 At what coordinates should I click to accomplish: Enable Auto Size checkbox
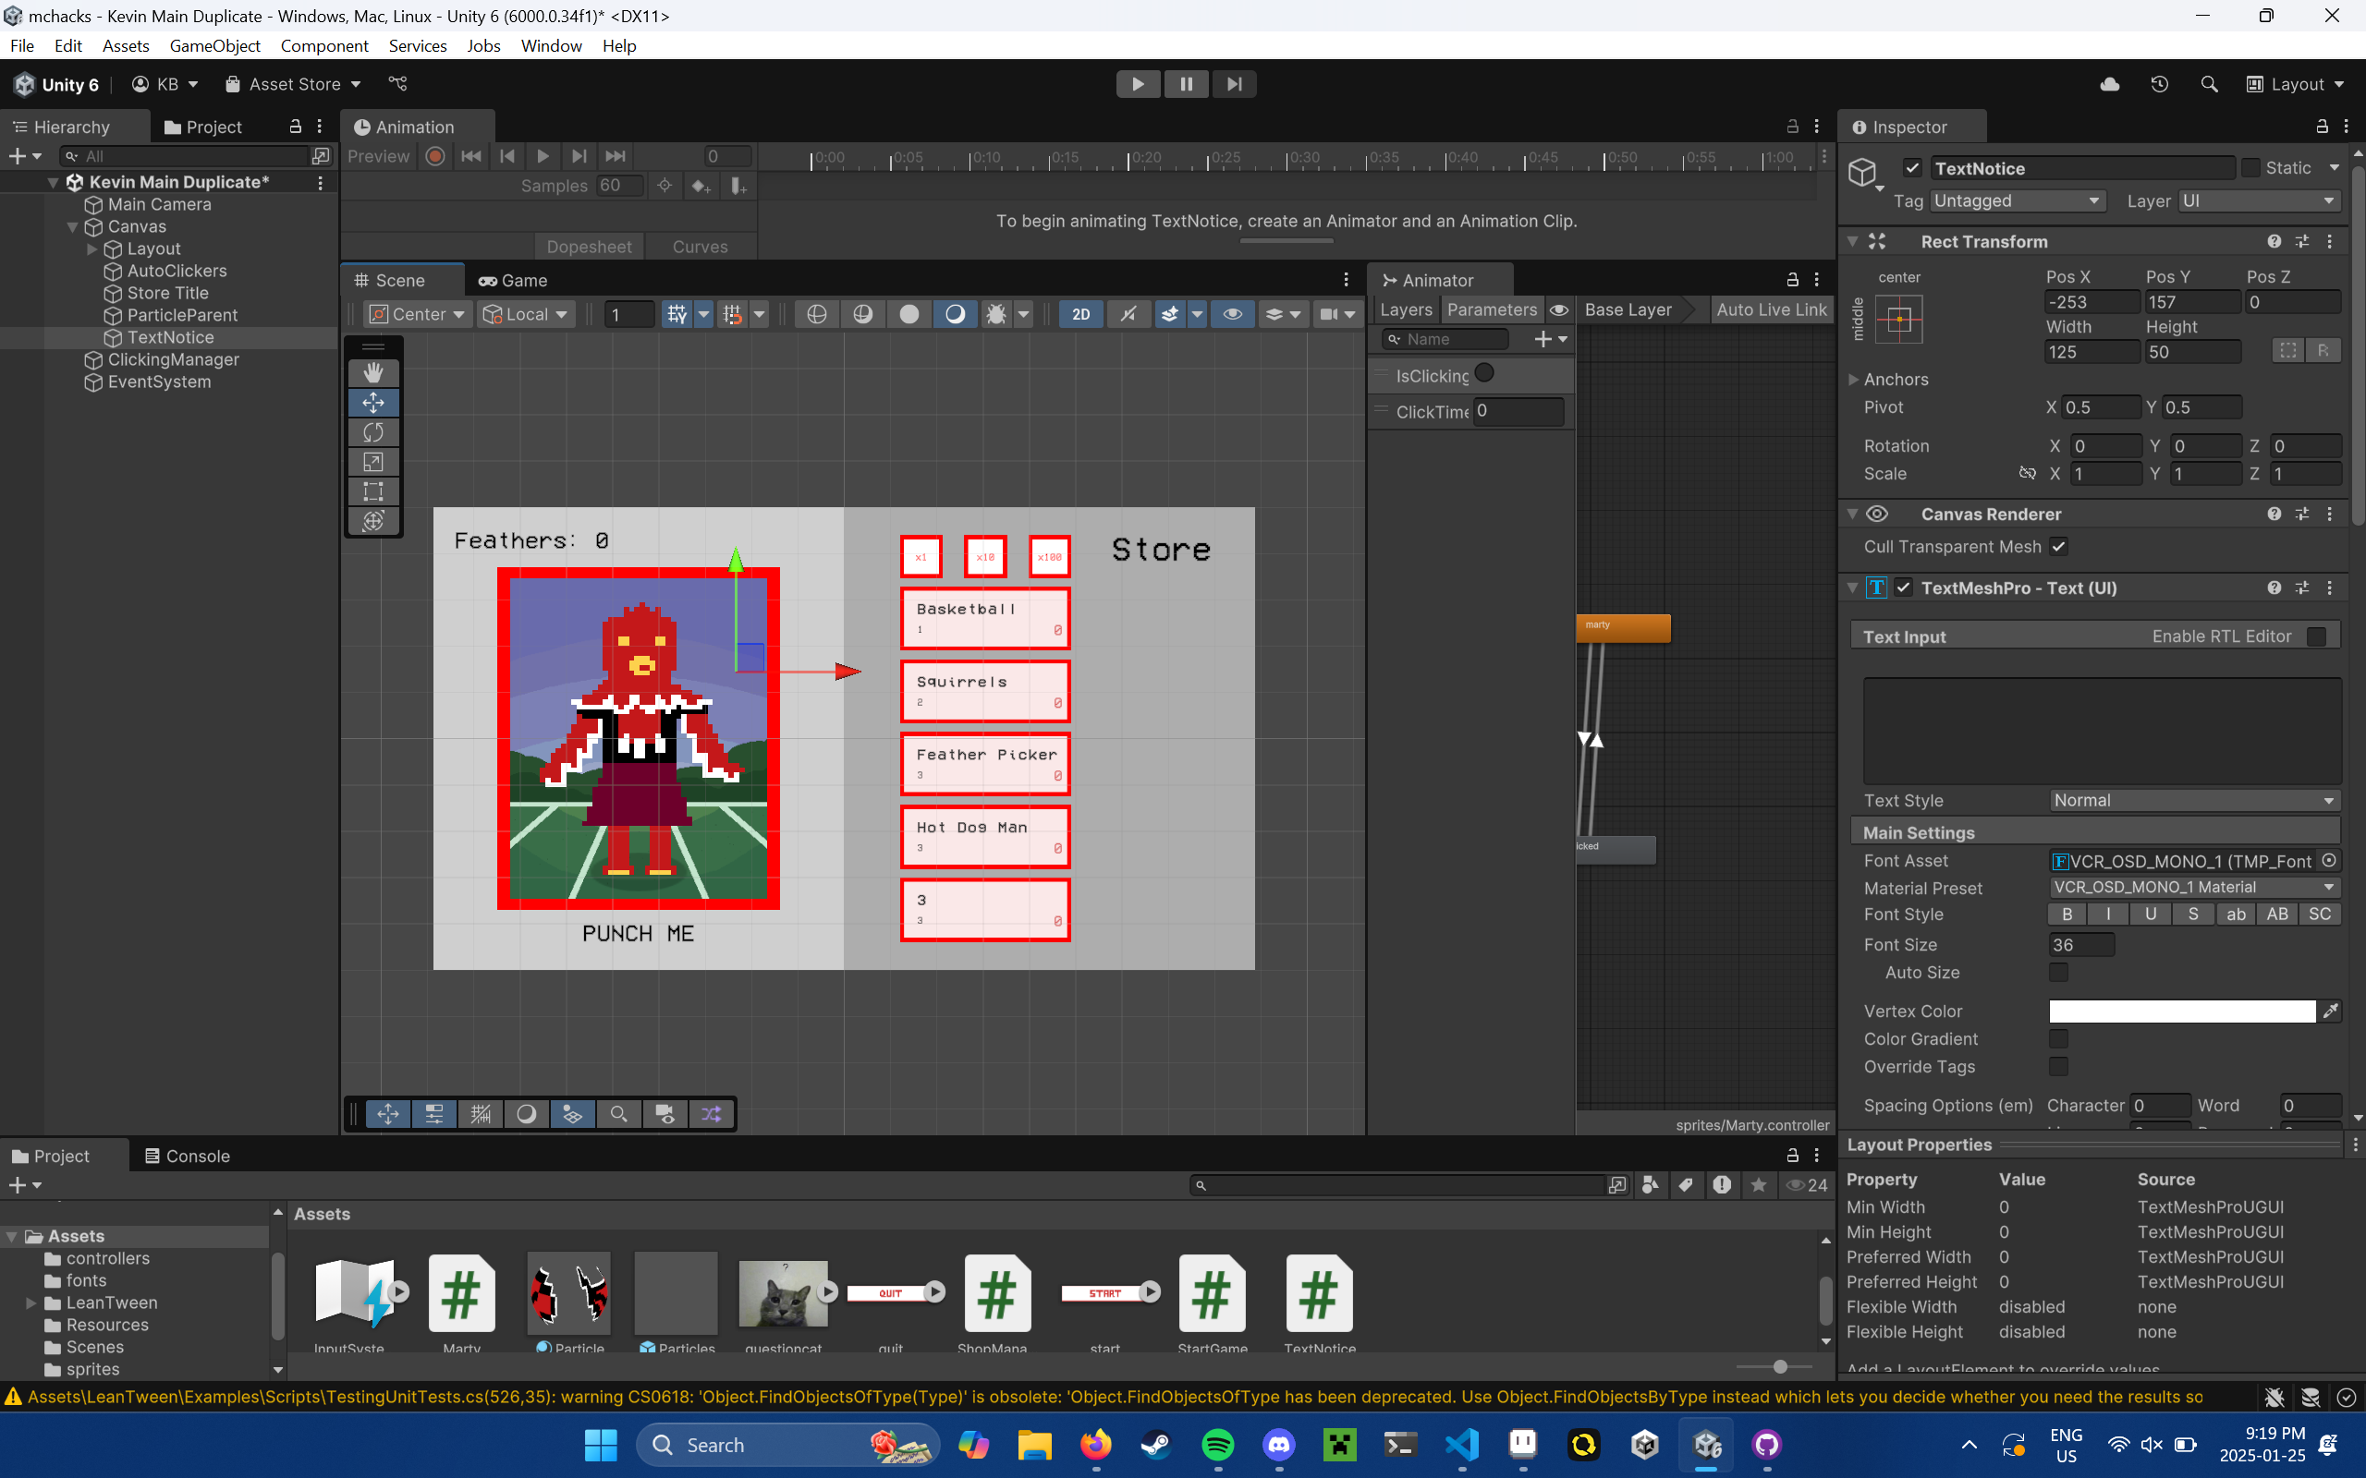click(2058, 973)
